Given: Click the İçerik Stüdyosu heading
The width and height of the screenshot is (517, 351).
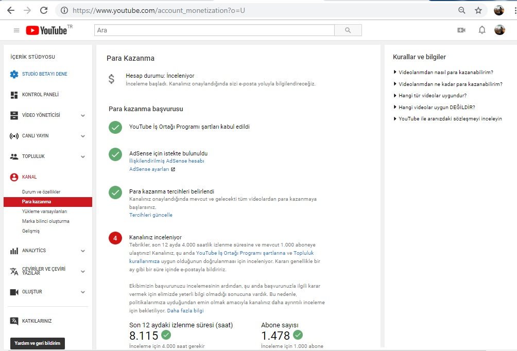Looking at the screenshot, I should tap(32, 57).
